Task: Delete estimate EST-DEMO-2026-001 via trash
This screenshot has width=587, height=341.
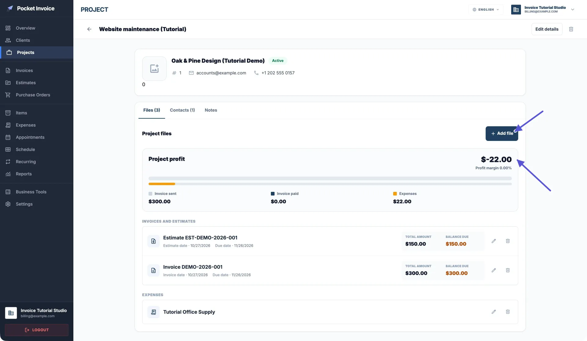Action: (508, 241)
